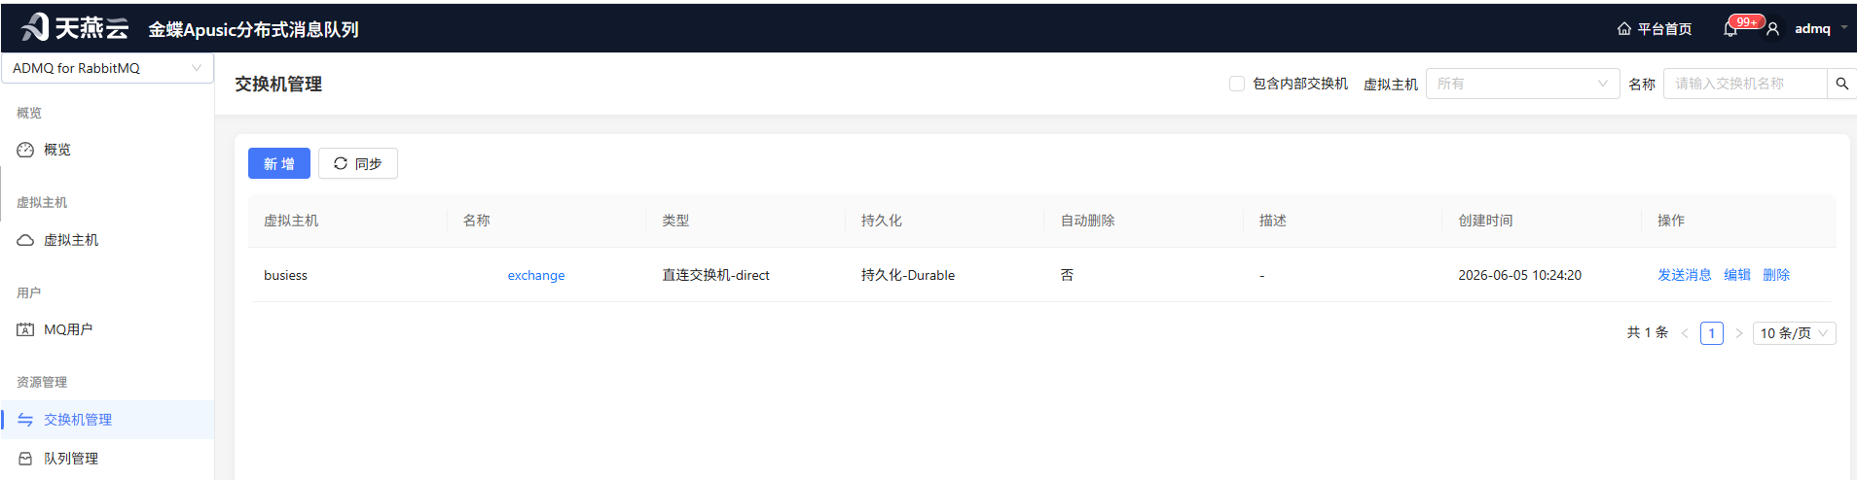
Task: Click the 自动删除 column header
Action: coord(1087,221)
